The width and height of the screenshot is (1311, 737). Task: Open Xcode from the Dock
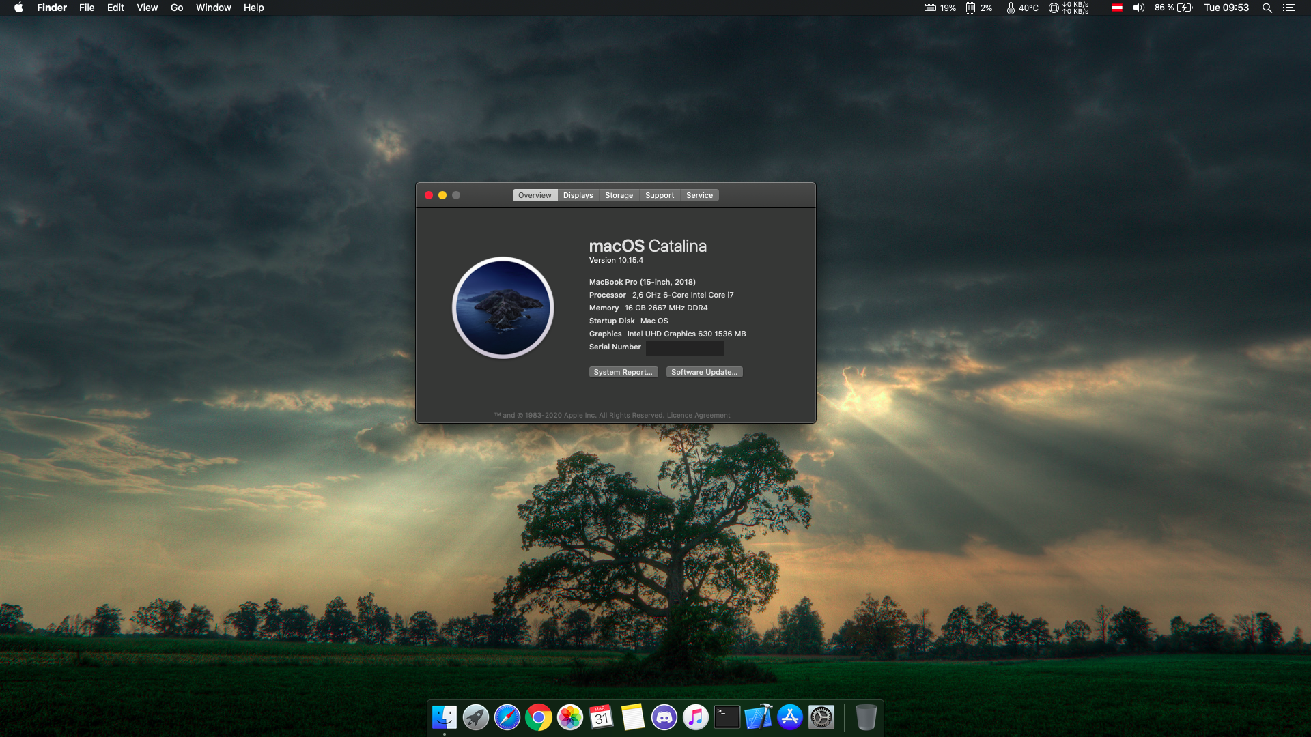pos(759,717)
